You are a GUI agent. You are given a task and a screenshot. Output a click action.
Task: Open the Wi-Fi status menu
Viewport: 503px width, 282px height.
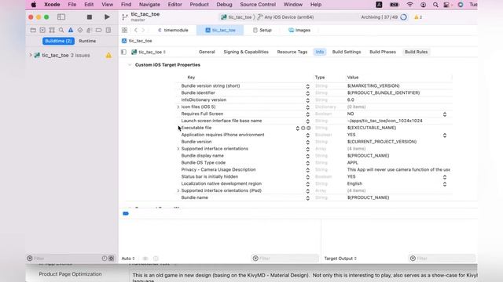(409, 5)
